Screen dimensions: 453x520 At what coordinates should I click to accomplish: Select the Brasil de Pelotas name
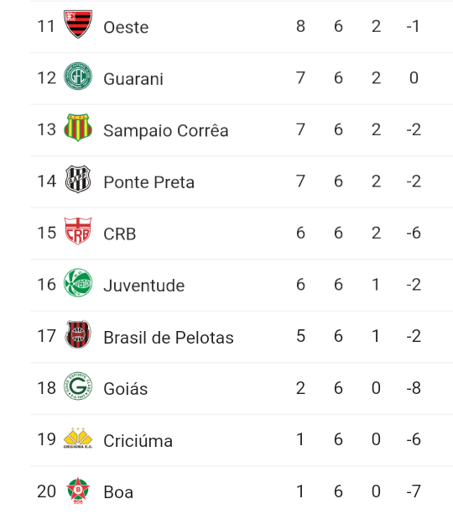169,337
